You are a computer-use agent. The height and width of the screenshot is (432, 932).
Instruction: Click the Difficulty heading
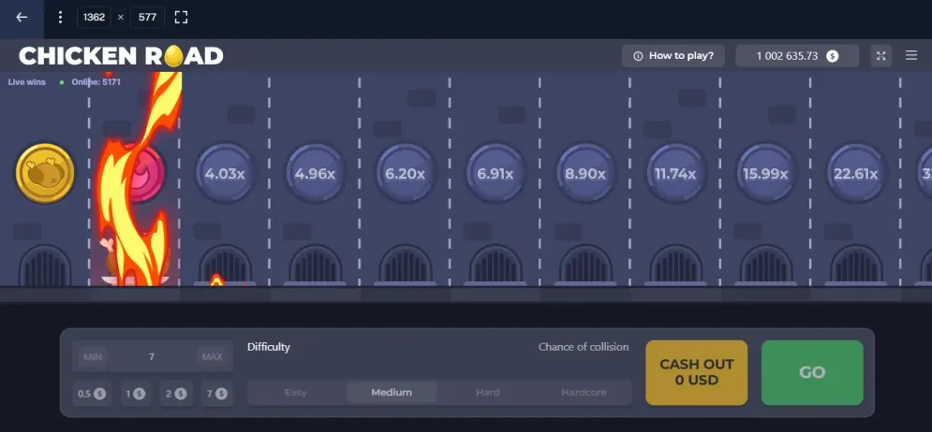[x=269, y=347]
